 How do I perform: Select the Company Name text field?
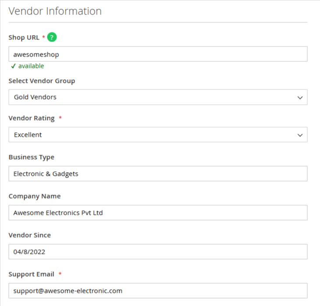(158, 213)
